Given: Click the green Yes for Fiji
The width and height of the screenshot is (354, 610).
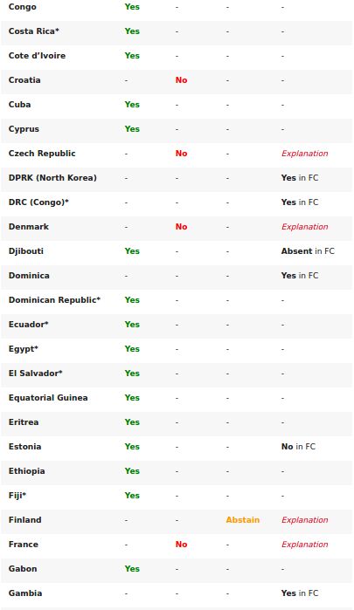Looking at the screenshot, I should 132,496.
